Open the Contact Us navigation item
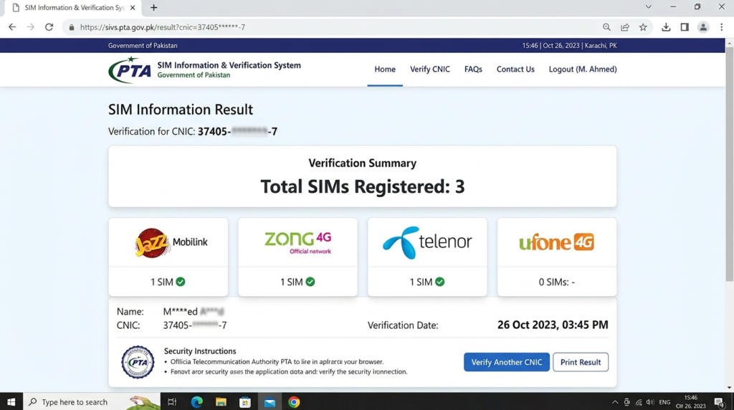The image size is (734, 410). 515,70
